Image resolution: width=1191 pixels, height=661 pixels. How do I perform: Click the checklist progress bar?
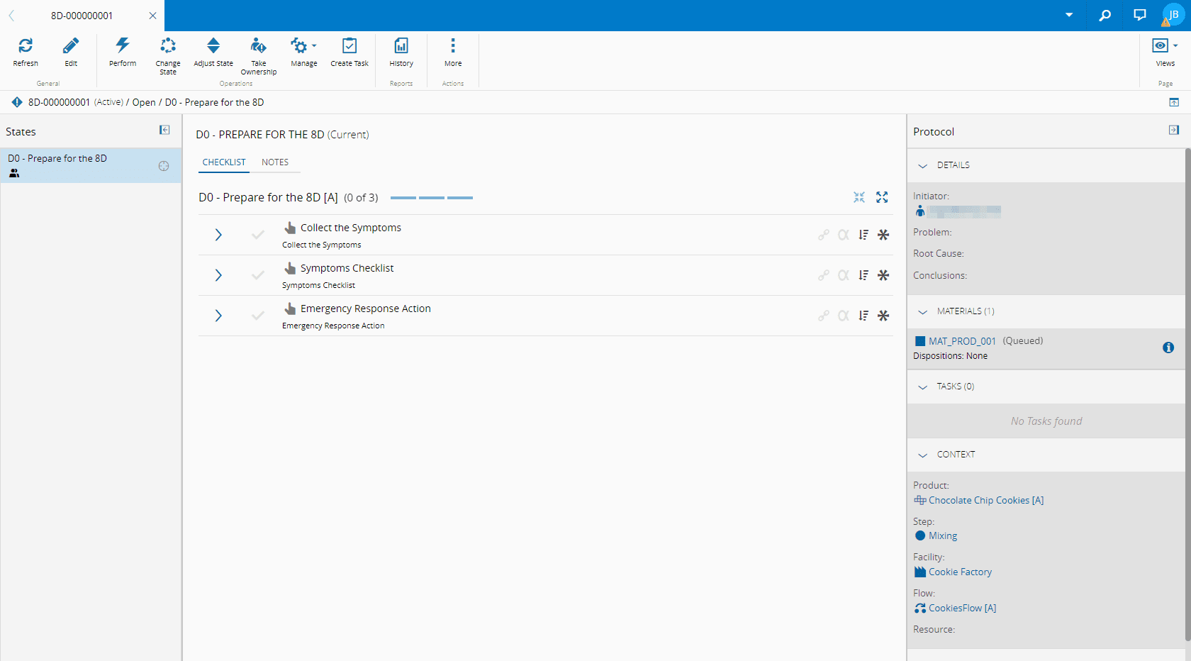[431, 198]
